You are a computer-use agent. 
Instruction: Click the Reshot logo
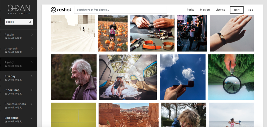[61, 10]
